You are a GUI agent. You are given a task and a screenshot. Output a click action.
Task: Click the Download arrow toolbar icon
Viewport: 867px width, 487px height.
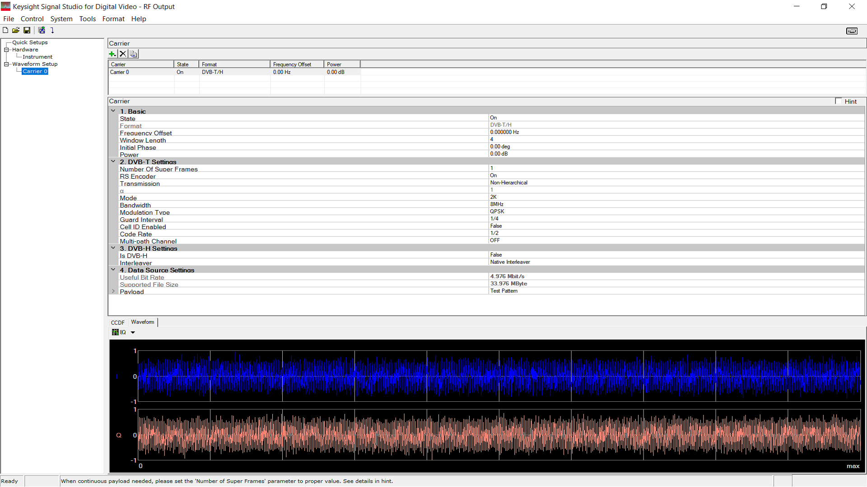52,30
